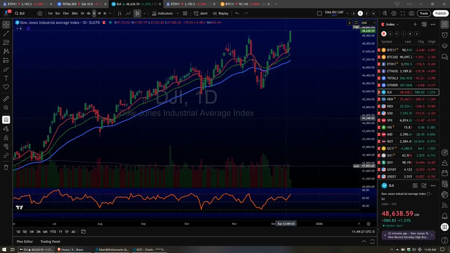
Task: Open the USD currency dropdown
Action: [x=368, y=22]
